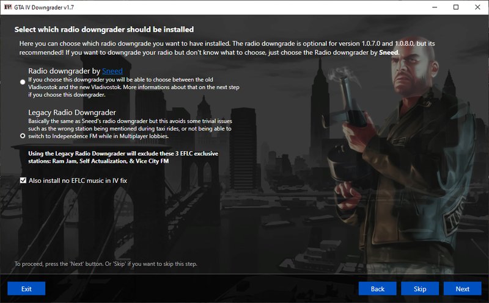
Task: Proceed with the Next button
Action: (x=462, y=289)
